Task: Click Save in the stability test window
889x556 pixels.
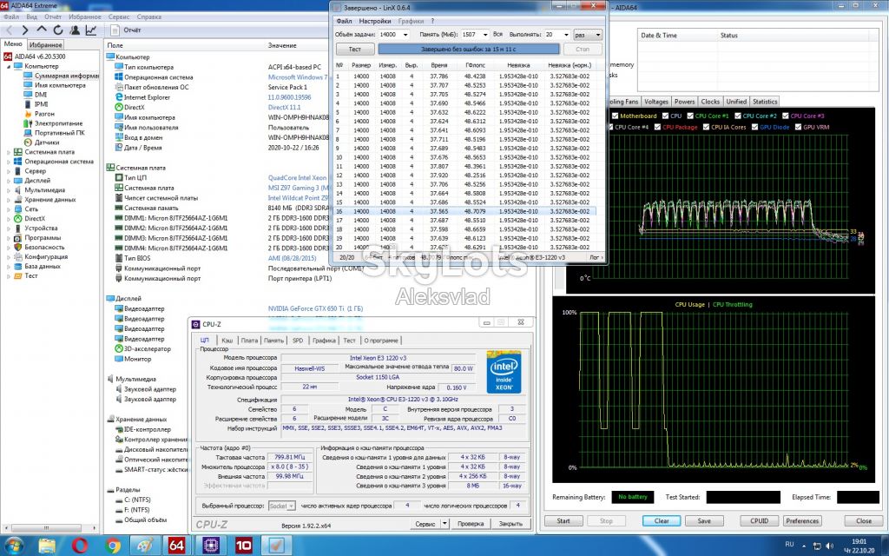Action: tap(703, 521)
